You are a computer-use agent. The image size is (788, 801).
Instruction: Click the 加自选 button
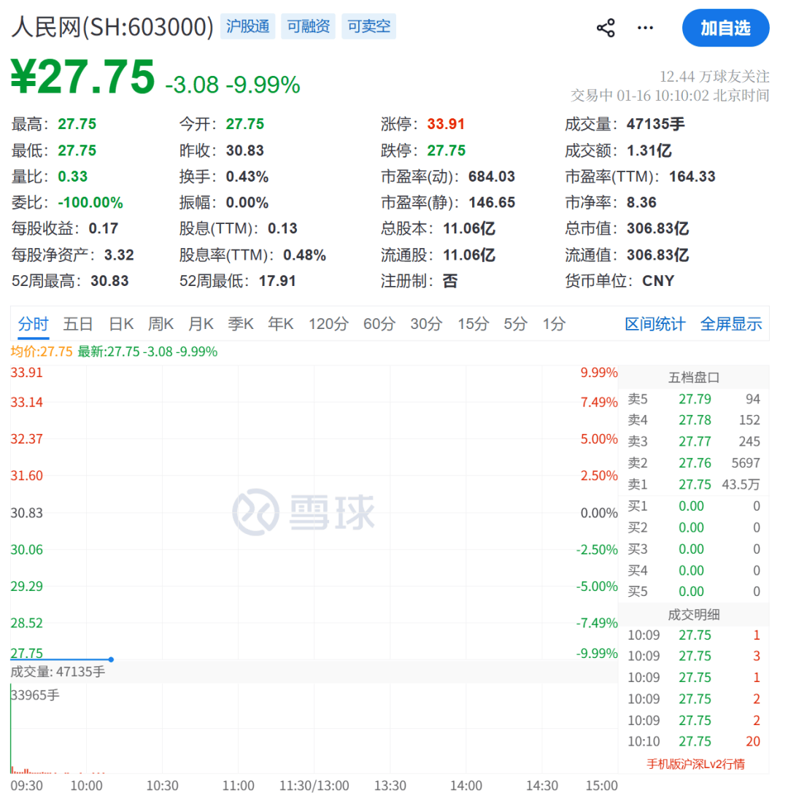[x=725, y=28]
